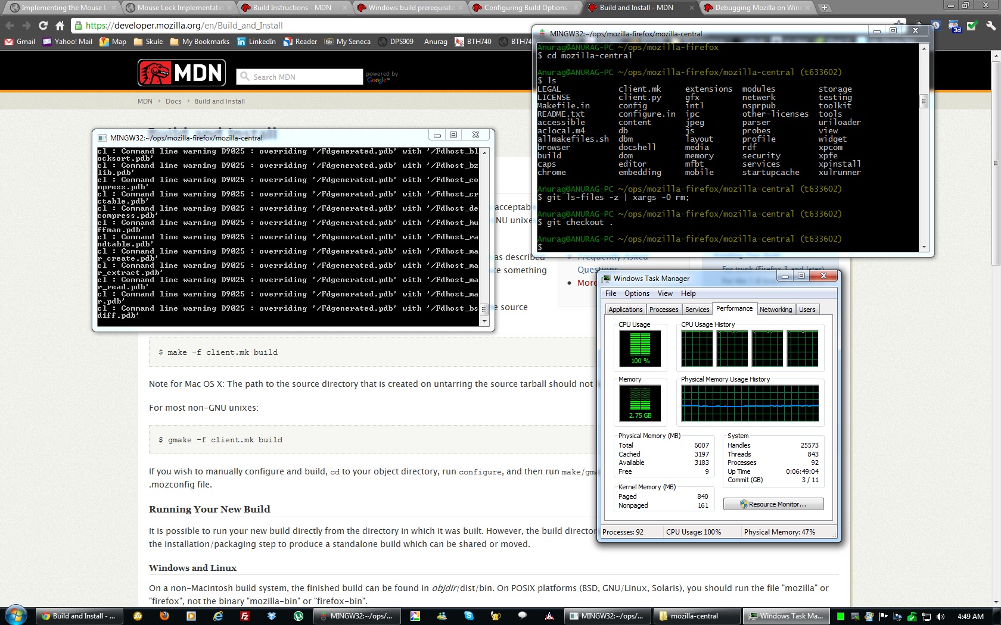This screenshot has height=625, width=1001.
Task: Go to the browser home page
Action: (x=60, y=26)
